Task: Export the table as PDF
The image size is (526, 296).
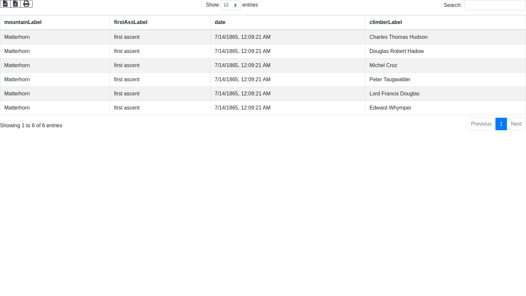Action: tap(15, 4)
